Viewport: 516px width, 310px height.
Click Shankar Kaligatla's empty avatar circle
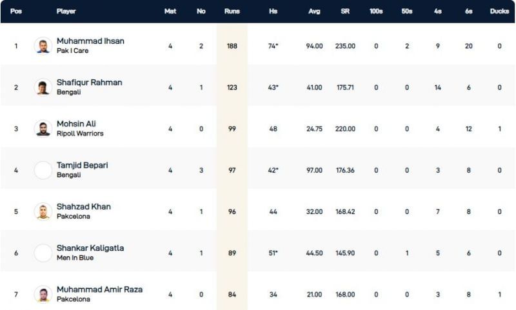(43, 253)
